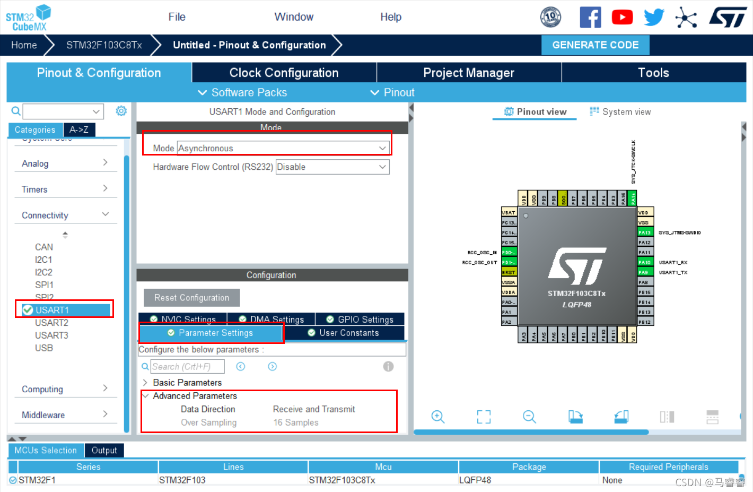The width and height of the screenshot is (753, 492).
Task: Click the 10-year anniversary badge icon
Action: (550, 17)
